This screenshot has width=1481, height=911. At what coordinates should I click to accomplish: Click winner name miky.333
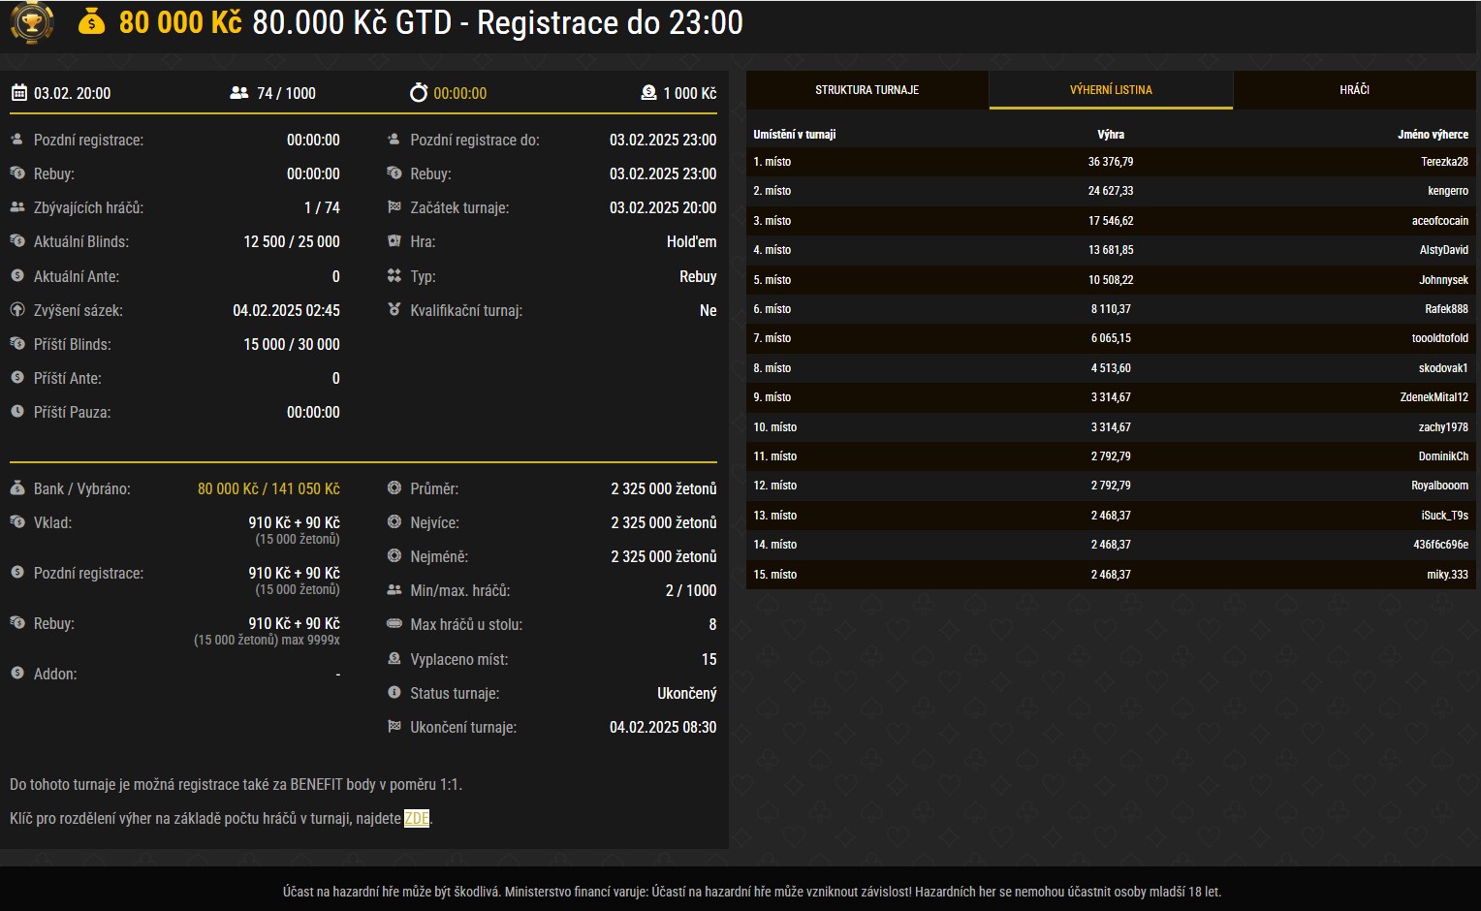coord(1447,575)
